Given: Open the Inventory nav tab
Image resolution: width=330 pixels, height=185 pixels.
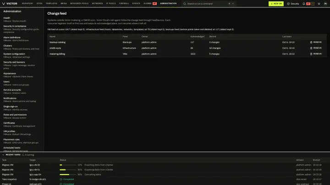Looking at the screenshot, I should click(x=27, y=4).
